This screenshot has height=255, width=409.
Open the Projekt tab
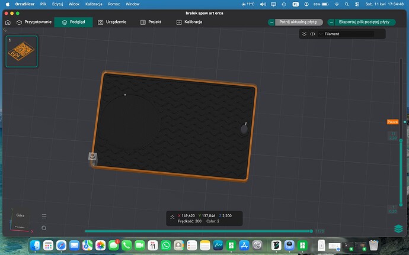[151, 22]
